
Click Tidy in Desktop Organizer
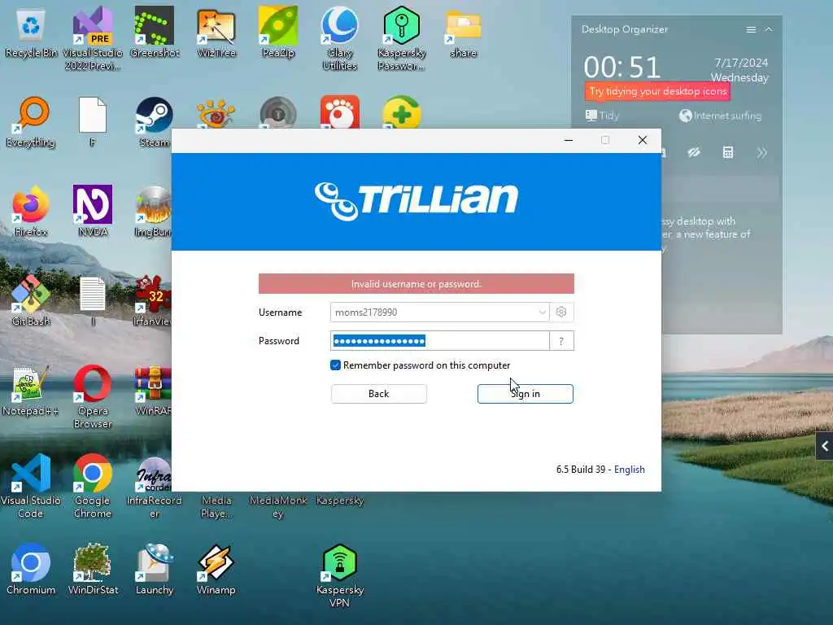(x=603, y=116)
